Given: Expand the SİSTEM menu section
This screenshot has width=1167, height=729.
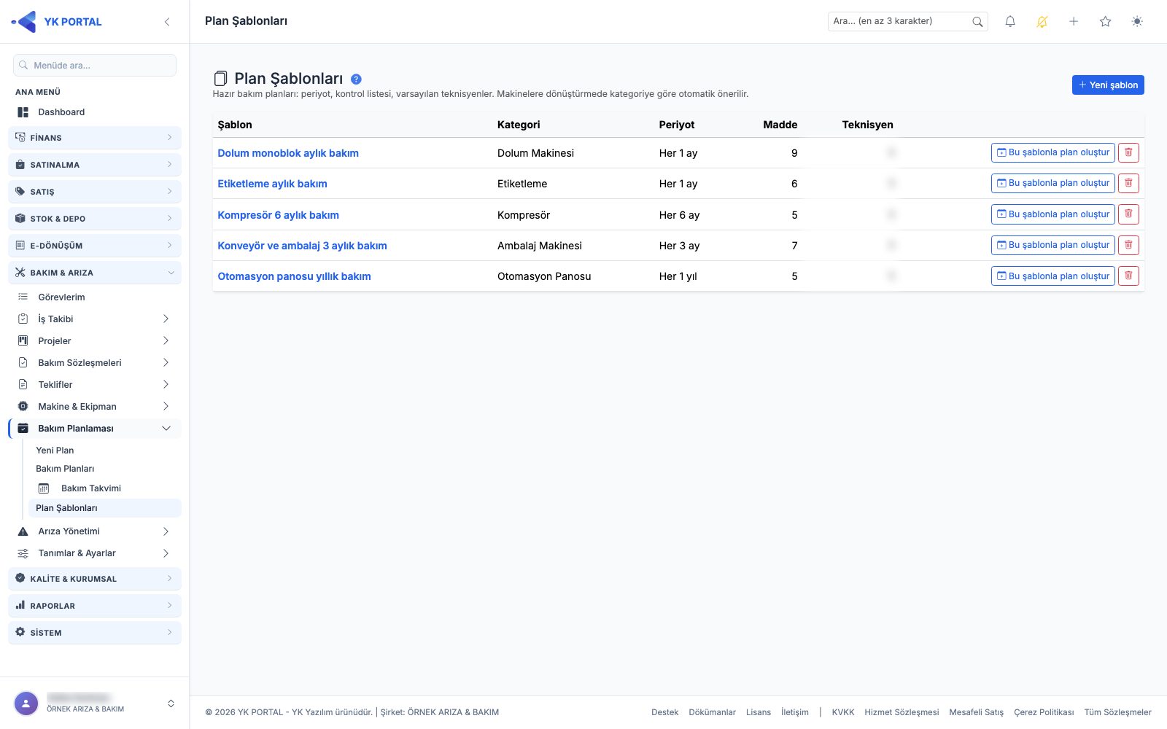Looking at the screenshot, I should coord(95,633).
